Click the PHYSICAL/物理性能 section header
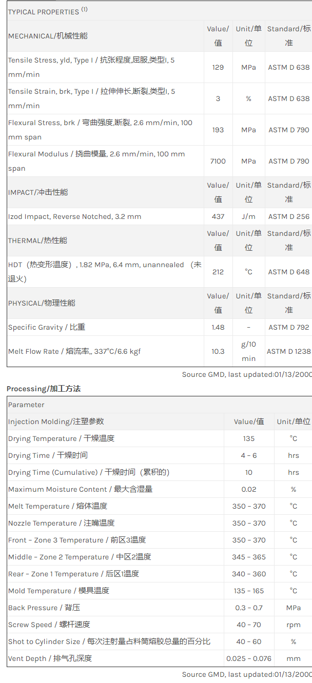This screenshot has height=683, width=312. [x=42, y=303]
